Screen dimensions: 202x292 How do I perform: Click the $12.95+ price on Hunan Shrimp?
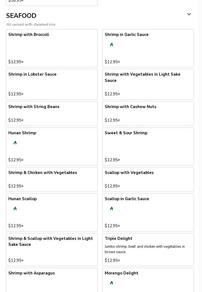click(x=16, y=160)
